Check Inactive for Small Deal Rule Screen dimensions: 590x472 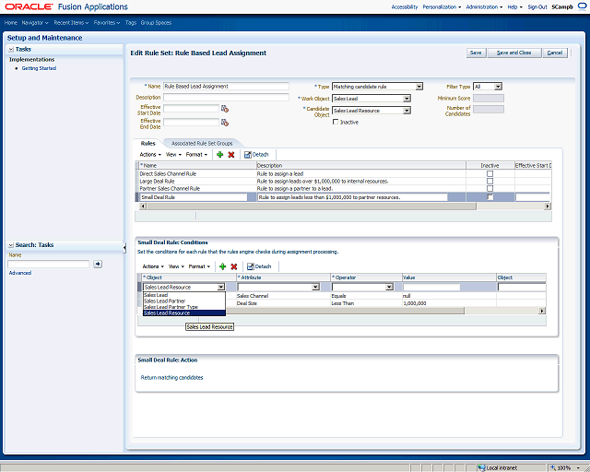pyautogui.click(x=490, y=197)
